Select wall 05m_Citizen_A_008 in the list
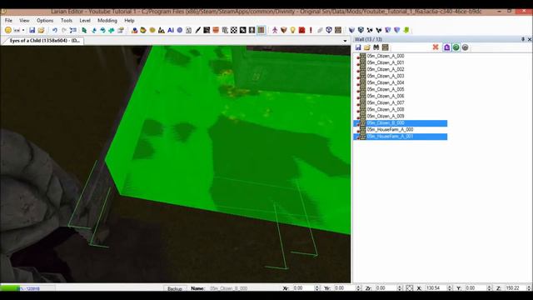This screenshot has height=300, width=533. 386,109
